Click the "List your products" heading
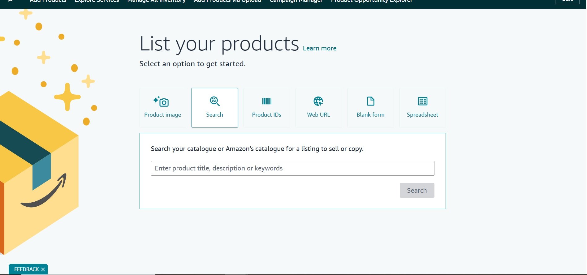Image resolution: width=587 pixels, height=275 pixels. (219, 44)
